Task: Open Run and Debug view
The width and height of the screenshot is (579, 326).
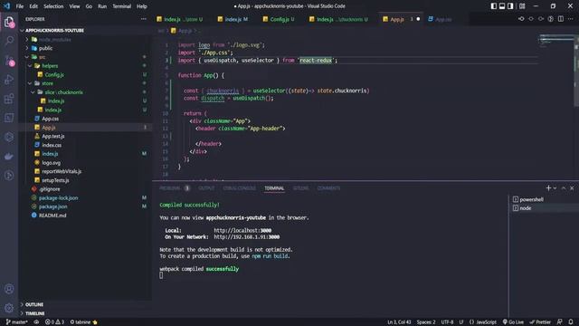Action: coord(9,80)
